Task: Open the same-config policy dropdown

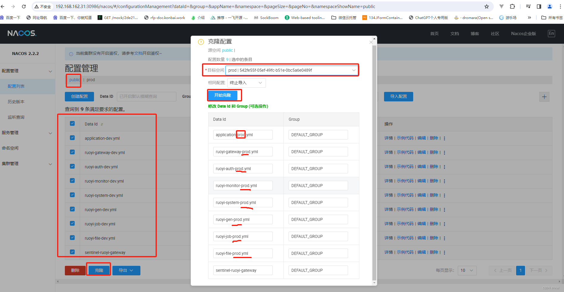Action: tap(246, 83)
